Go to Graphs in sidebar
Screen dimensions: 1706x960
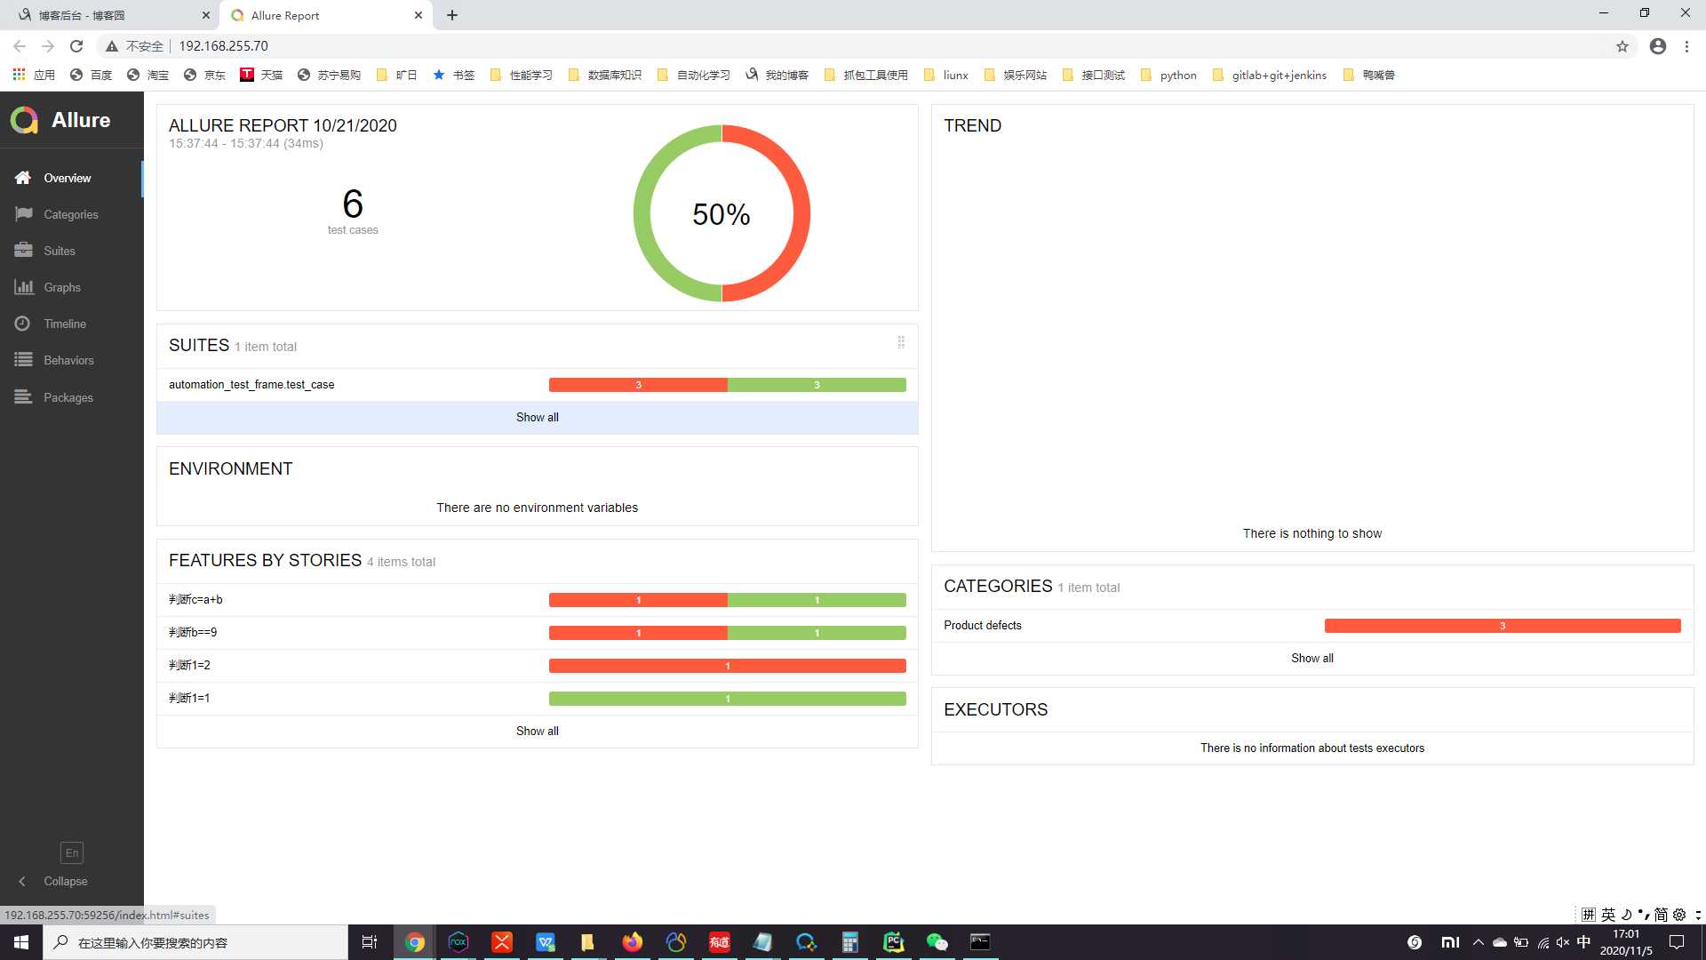tap(62, 287)
